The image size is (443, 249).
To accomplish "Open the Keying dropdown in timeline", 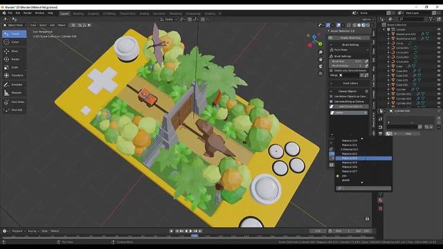I will coord(33,231).
